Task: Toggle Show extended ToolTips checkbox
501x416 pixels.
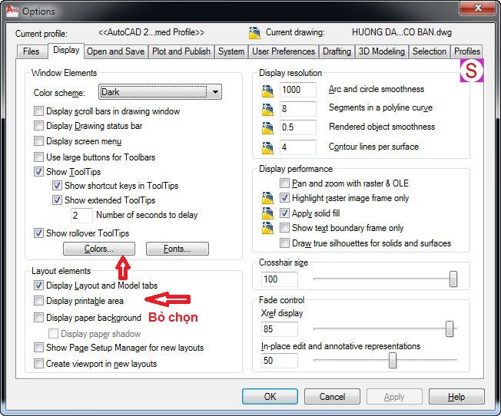Action: [x=57, y=200]
